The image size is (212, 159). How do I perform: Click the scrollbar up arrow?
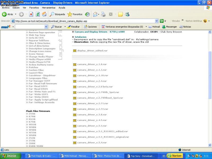pos(210,32)
